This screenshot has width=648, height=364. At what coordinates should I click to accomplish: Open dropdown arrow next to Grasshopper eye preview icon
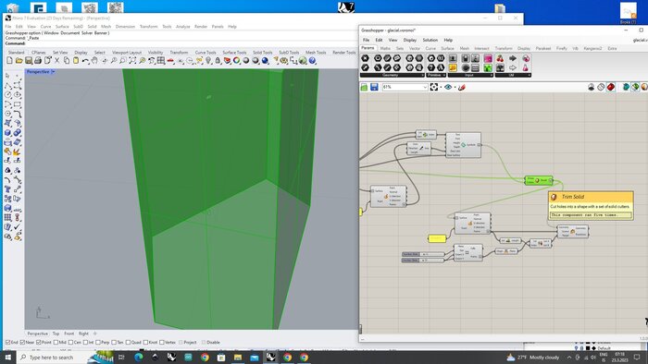pos(455,87)
